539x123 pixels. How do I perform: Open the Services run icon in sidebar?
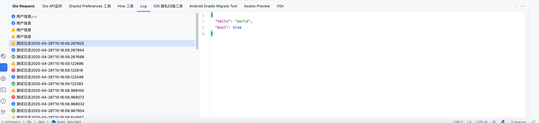3,79
